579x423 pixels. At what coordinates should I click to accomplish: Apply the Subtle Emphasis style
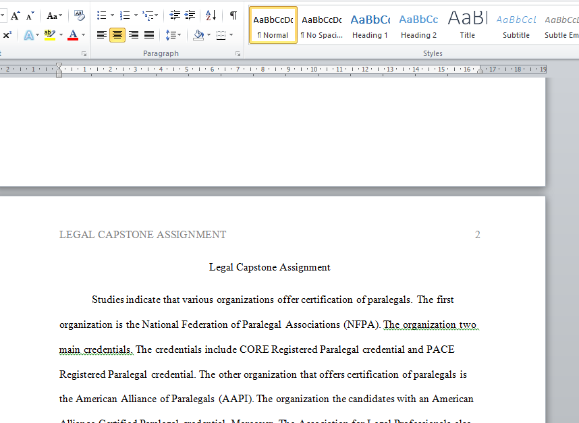(561, 25)
